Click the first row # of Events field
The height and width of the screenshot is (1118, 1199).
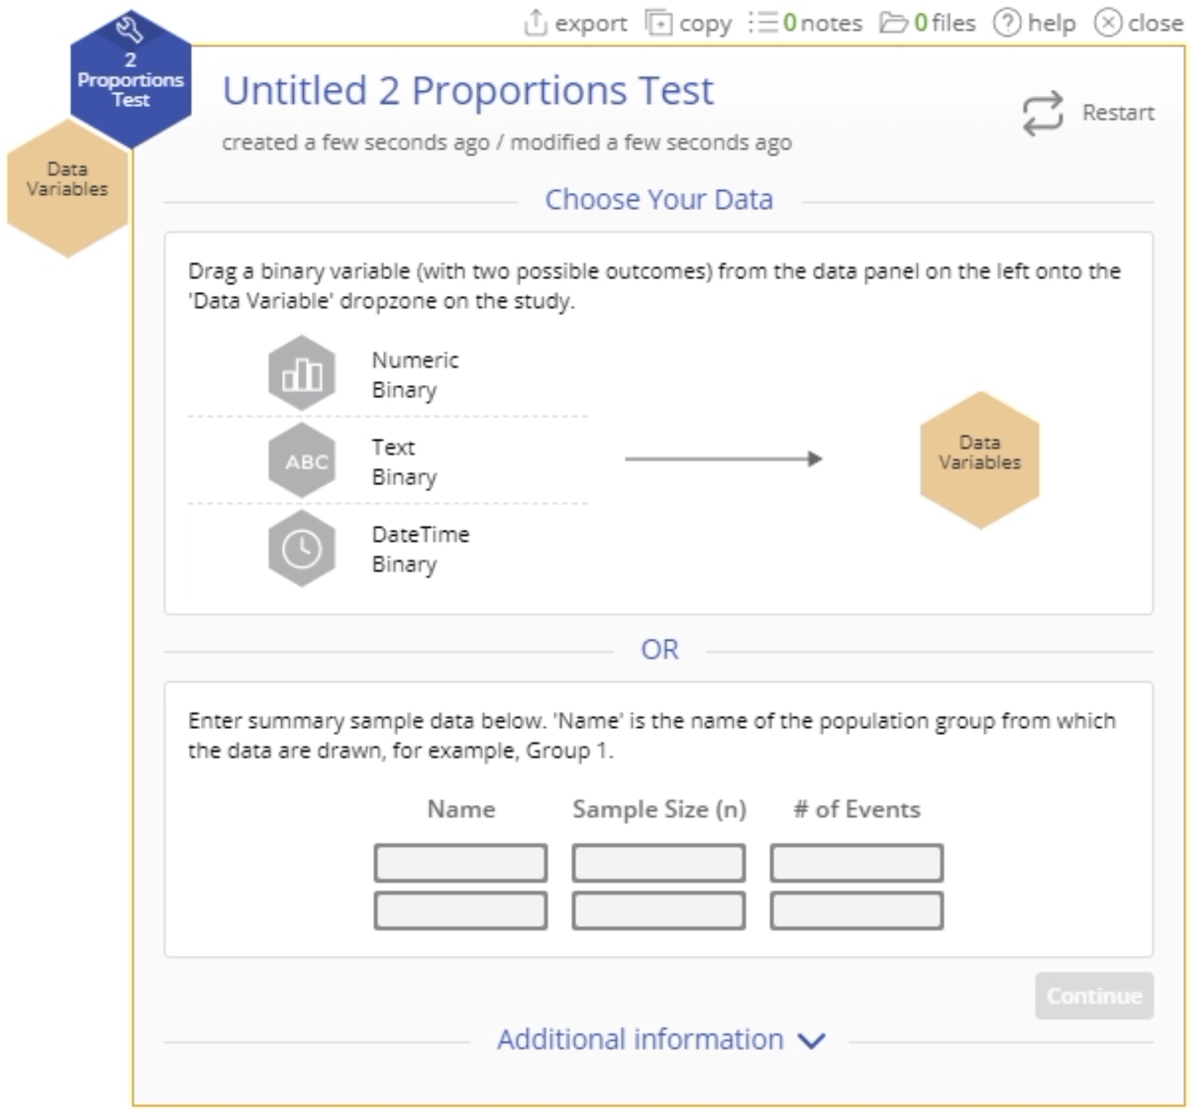(856, 863)
